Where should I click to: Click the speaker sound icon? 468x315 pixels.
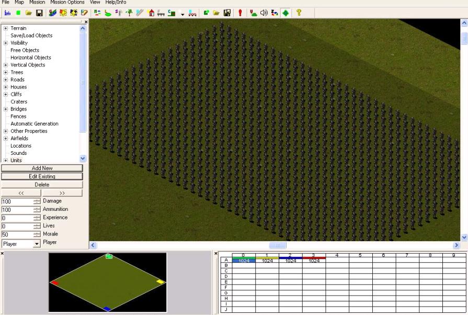(264, 13)
